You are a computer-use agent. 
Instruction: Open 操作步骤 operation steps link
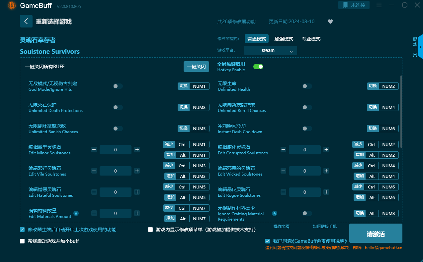tap(282, 227)
